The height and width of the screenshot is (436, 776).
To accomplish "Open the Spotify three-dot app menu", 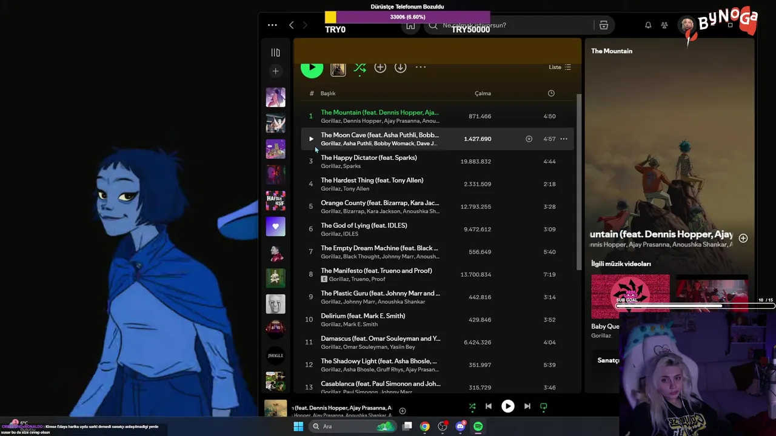I will coord(272,25).
